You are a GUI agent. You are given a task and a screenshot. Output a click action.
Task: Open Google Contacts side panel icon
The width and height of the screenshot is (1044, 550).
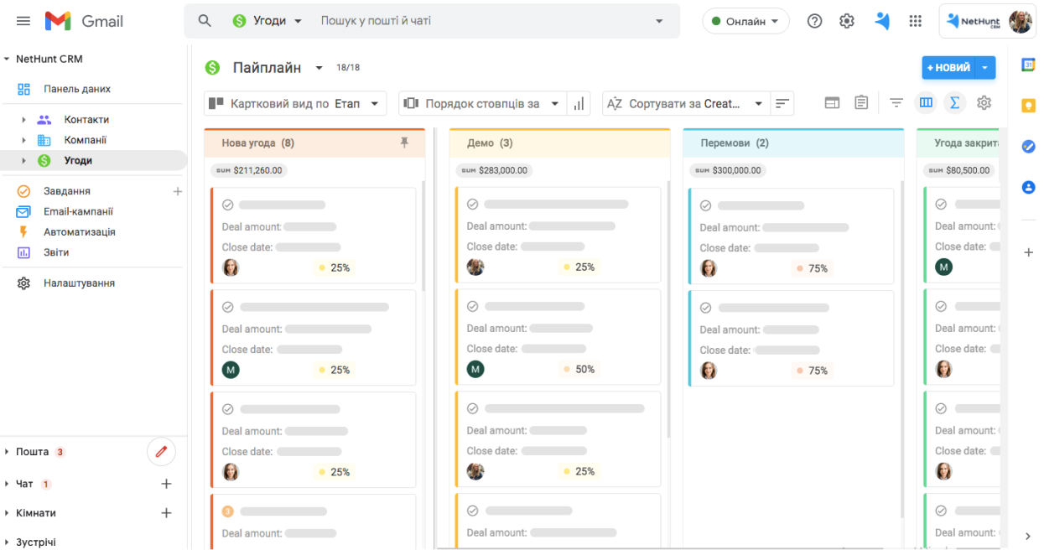coord(1028,187)
